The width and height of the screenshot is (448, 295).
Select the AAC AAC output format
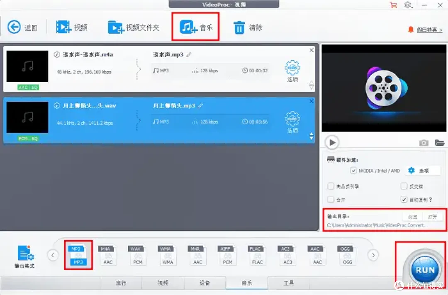tap(317, 255)
